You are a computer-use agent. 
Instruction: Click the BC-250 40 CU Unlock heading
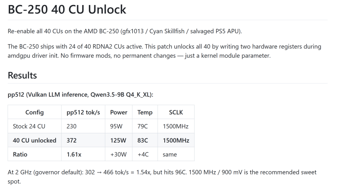[x=67, y=9]
